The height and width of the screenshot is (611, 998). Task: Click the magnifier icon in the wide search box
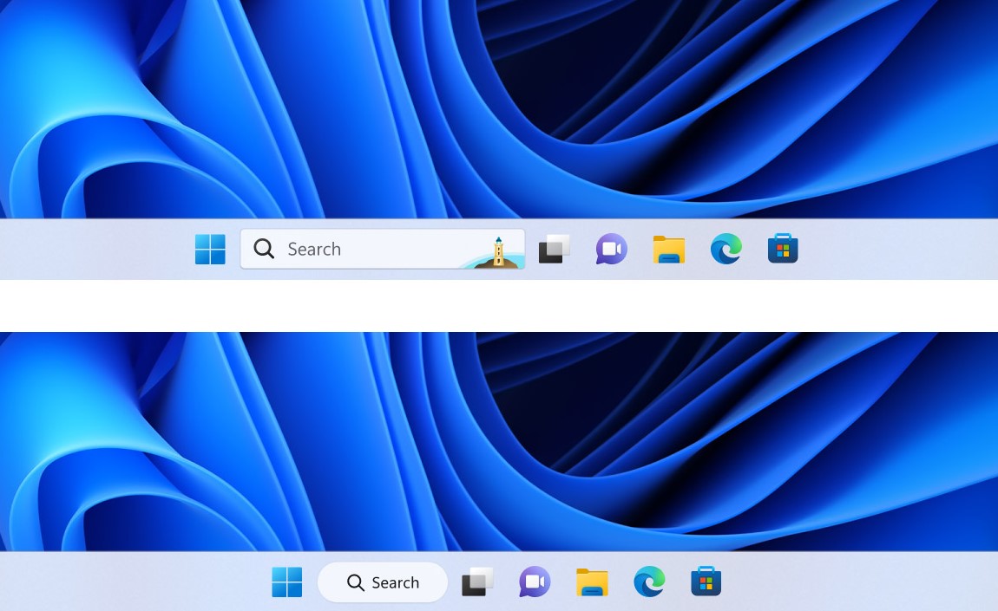[x=264, y=249]
